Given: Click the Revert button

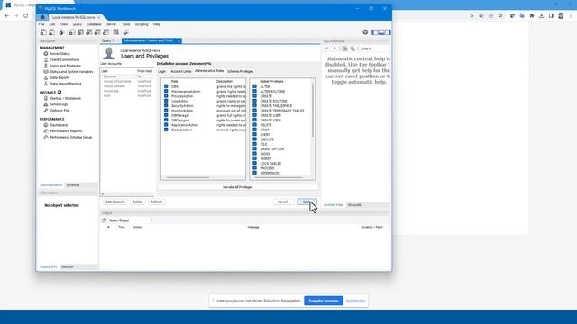Looking at the screenshot, I should [x=283, y=202].
